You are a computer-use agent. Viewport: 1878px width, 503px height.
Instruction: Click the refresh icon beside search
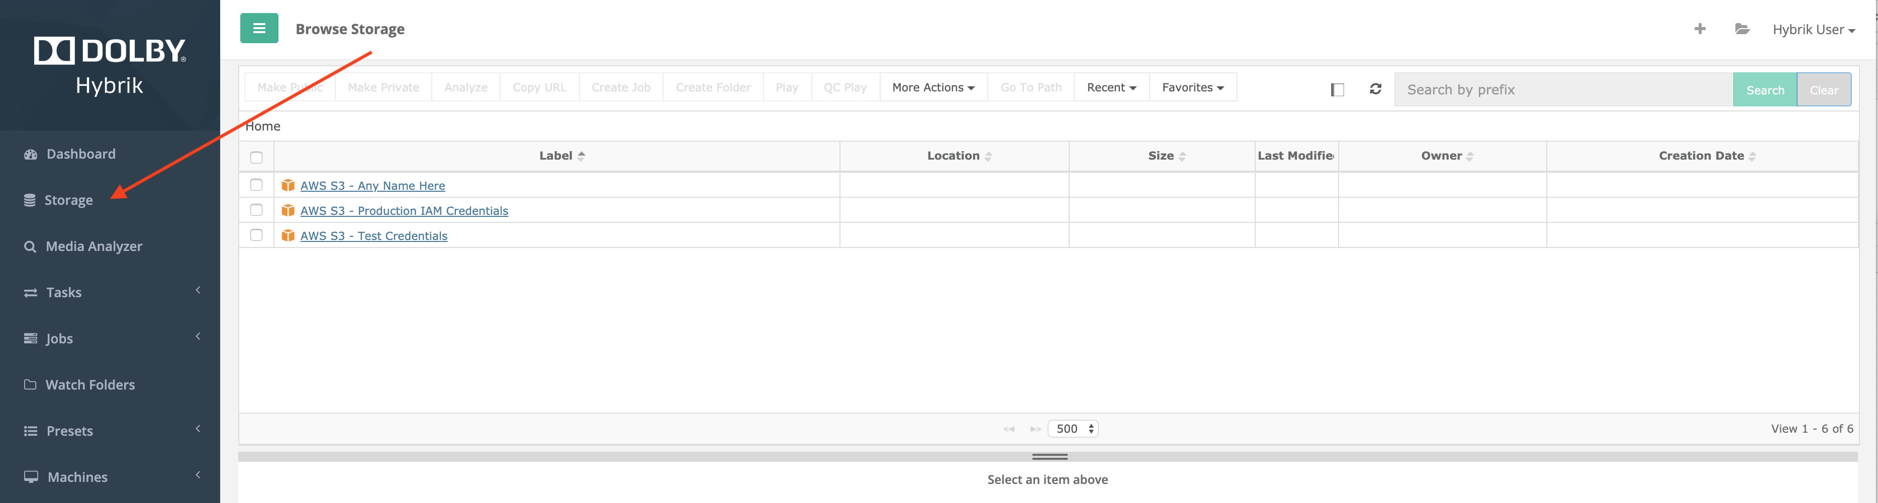pos(1375,89)
